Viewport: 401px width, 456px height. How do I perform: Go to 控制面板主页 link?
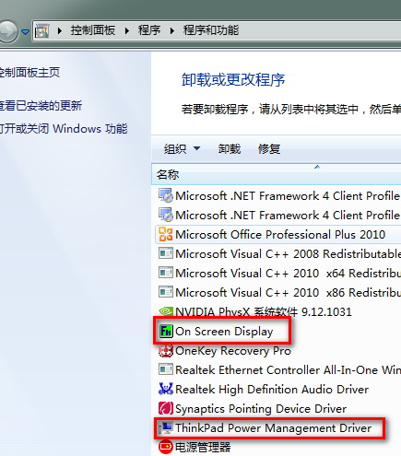(29, 73)
